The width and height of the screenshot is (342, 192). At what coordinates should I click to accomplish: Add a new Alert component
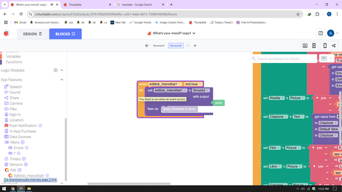click(x=22, y=142)
